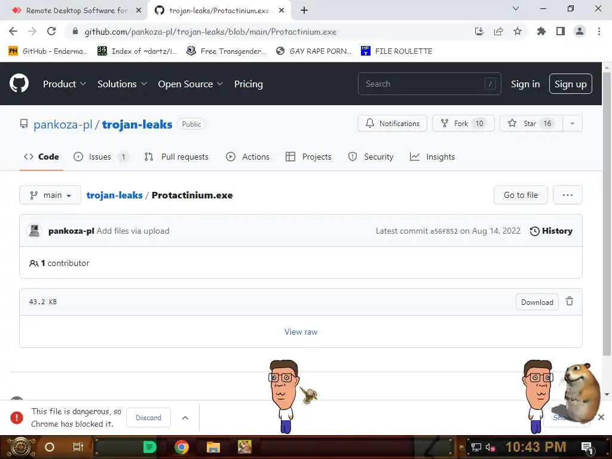Fork the repository with Fork button

[x=463, y=123]
